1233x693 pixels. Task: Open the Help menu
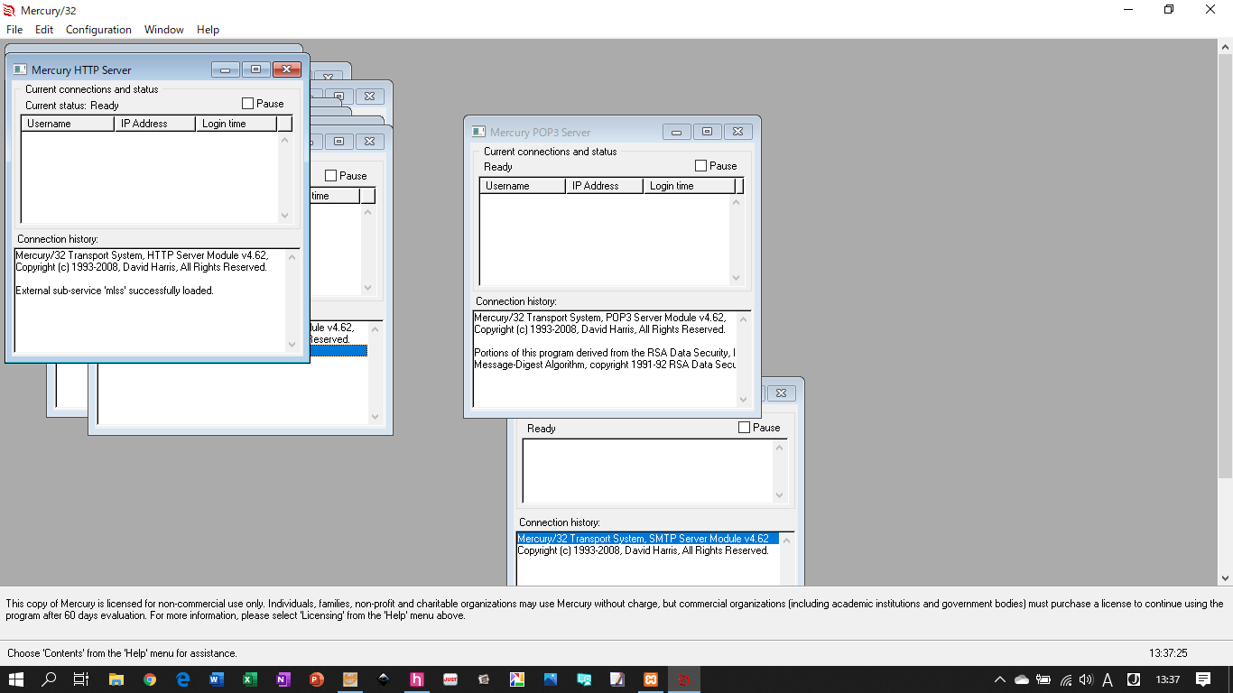point(208,30)
